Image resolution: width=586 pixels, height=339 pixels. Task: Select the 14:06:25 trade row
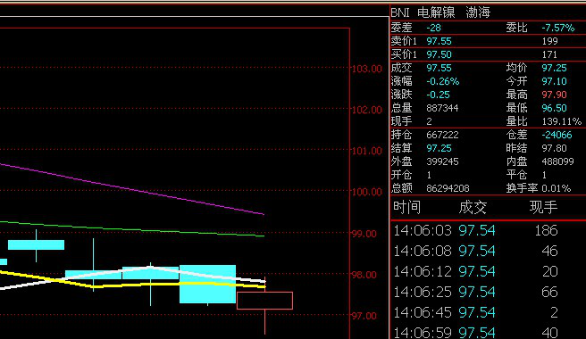point(488,292)
